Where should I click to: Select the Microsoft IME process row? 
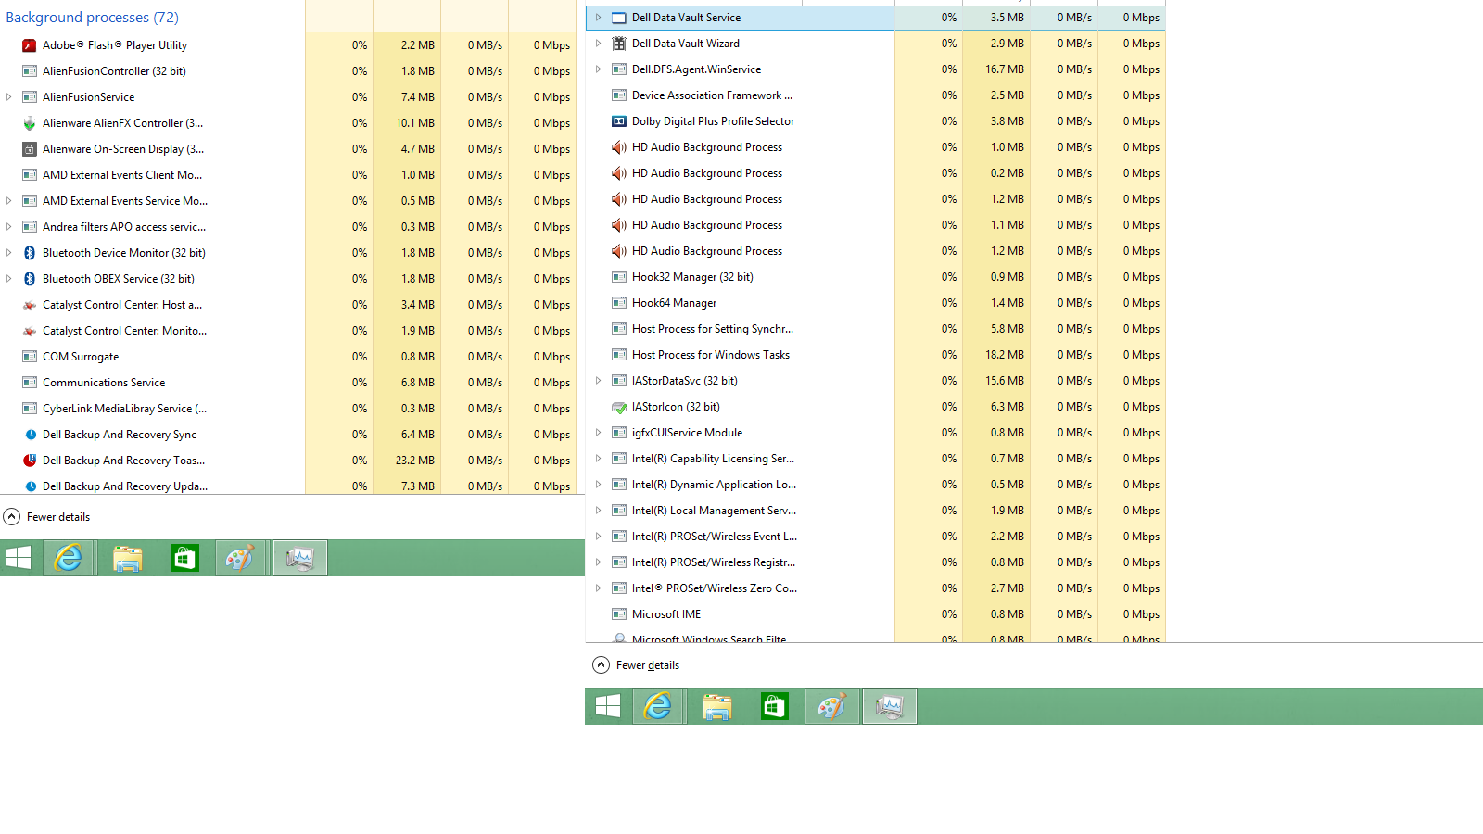click(x=665, y=614)
